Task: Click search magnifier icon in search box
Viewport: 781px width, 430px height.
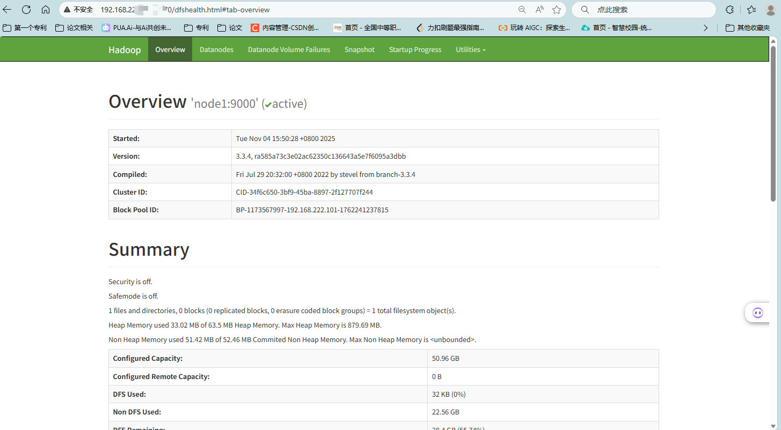Action: point(585,10)
